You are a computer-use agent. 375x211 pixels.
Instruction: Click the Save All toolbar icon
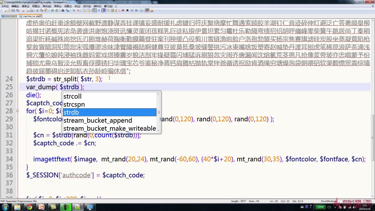(18, 10)
